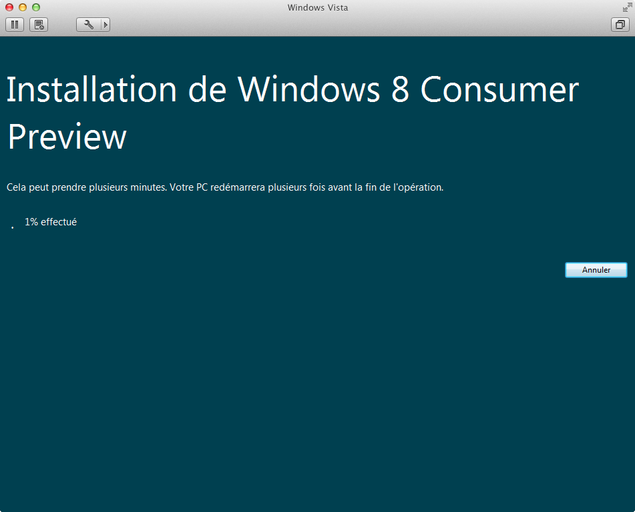The image size is (635, 512).
Task: Cancel installation with Annuler button
Action: 596,270
